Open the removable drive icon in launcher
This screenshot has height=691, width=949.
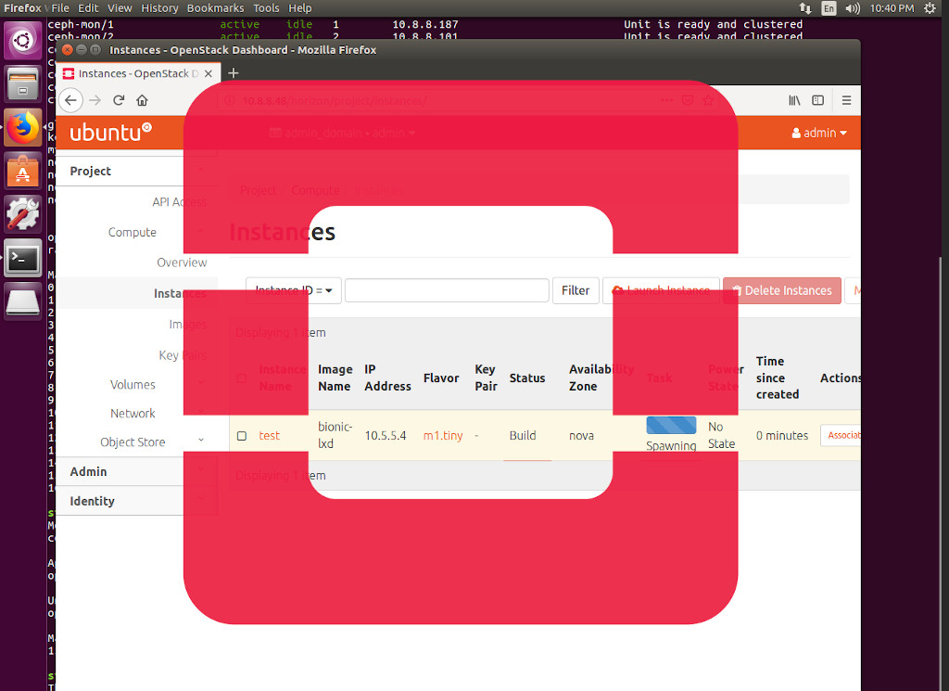[x=23, y=301]
